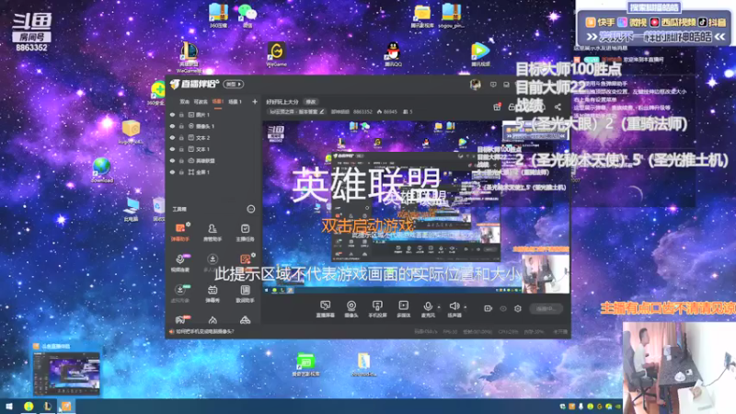Toggle the lock on the 全屏 1 layer
The image size is (736, 414).
[181, 172]
